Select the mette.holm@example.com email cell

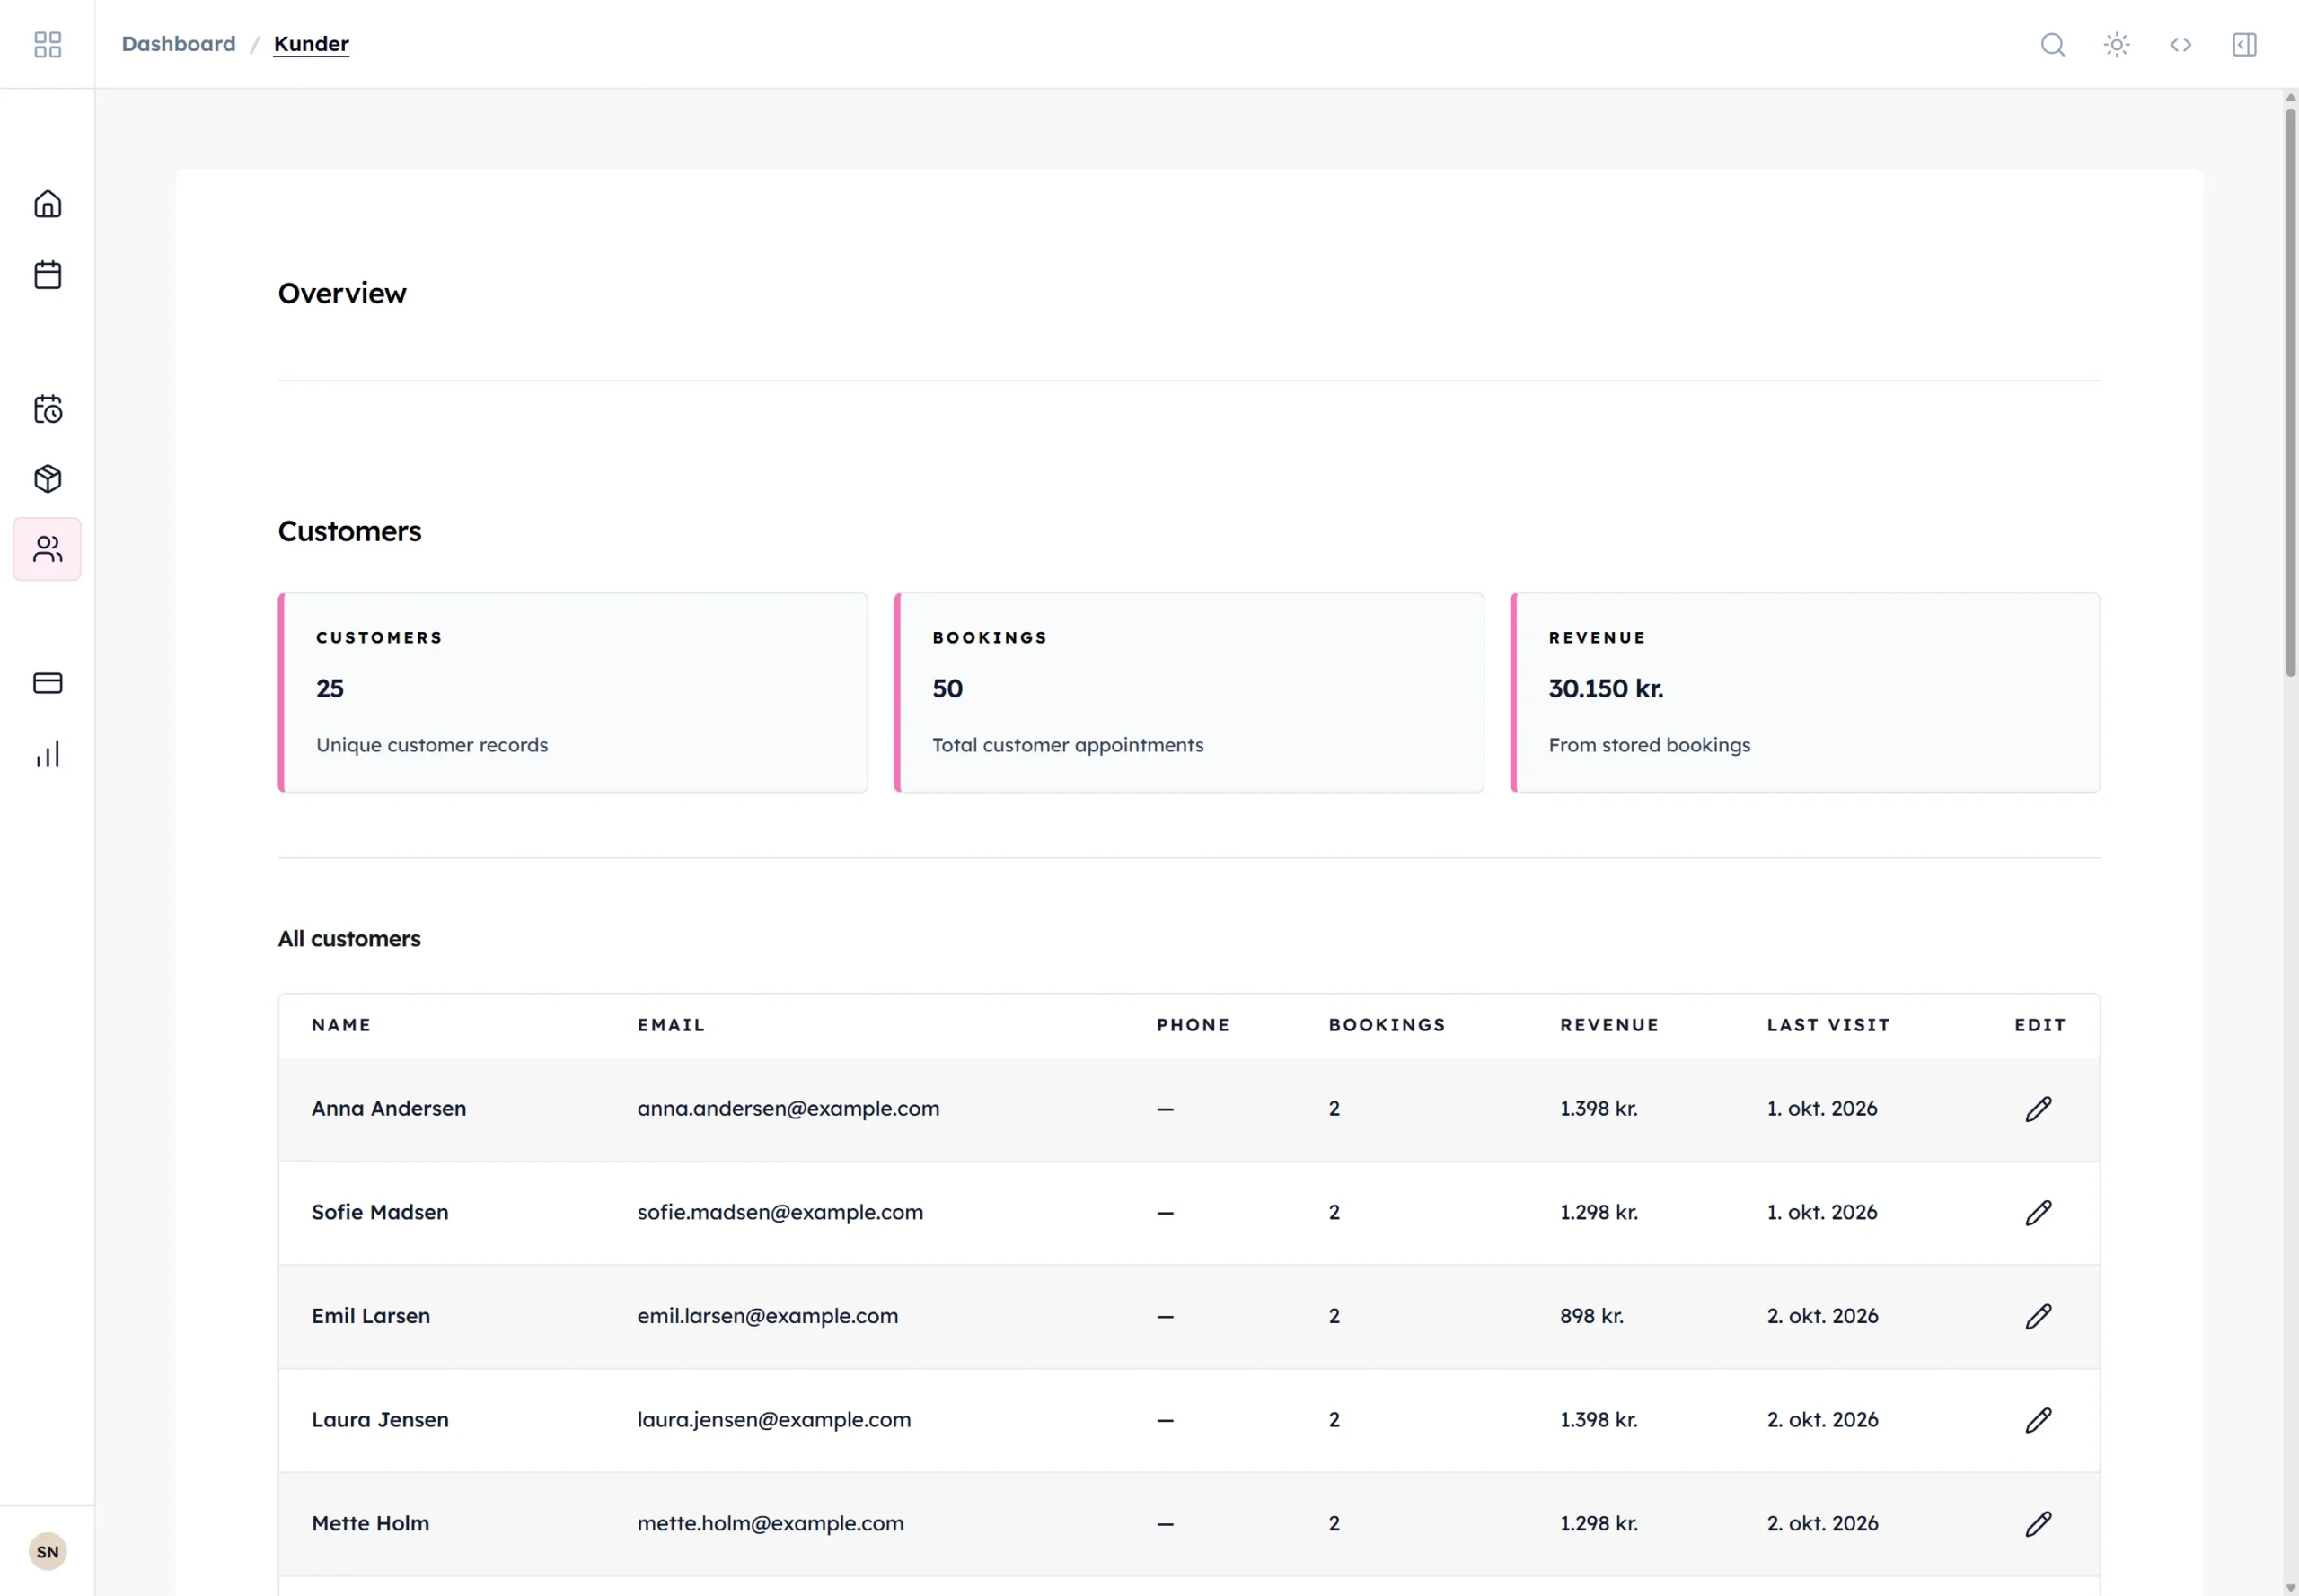pos(771,1524)
